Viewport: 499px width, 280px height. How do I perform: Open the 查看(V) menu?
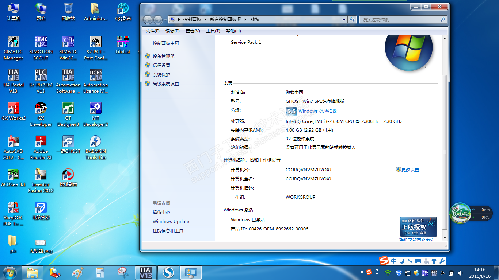193,31
